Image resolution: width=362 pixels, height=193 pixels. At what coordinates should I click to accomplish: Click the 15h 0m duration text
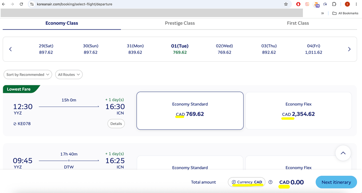click(69, 100)
